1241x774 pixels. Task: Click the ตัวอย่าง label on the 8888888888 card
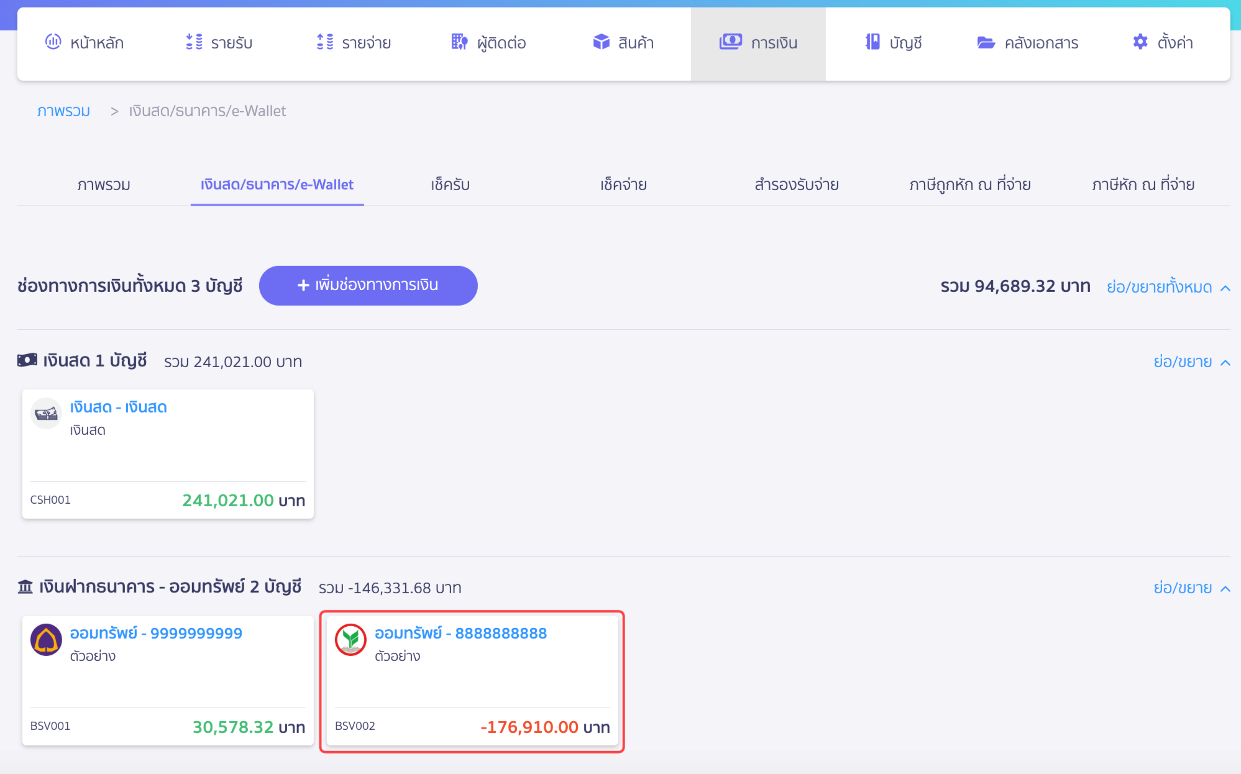pos(397,656)
